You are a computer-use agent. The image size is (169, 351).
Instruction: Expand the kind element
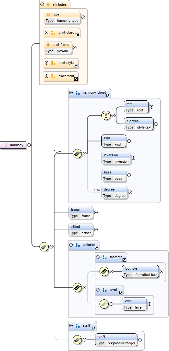click(x=129, y=141)
